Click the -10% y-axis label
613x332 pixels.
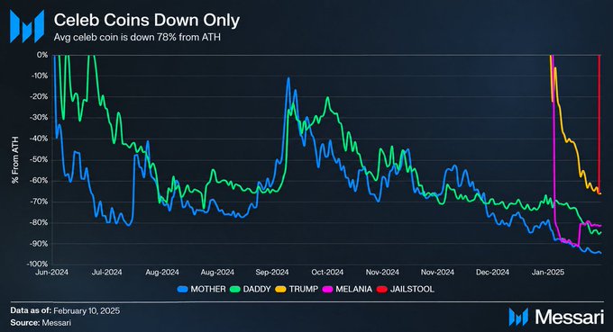[x=39, y=76]
